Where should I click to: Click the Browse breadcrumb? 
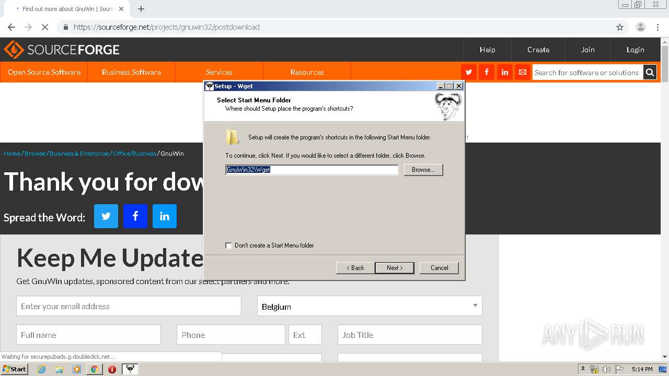point(35,154)
